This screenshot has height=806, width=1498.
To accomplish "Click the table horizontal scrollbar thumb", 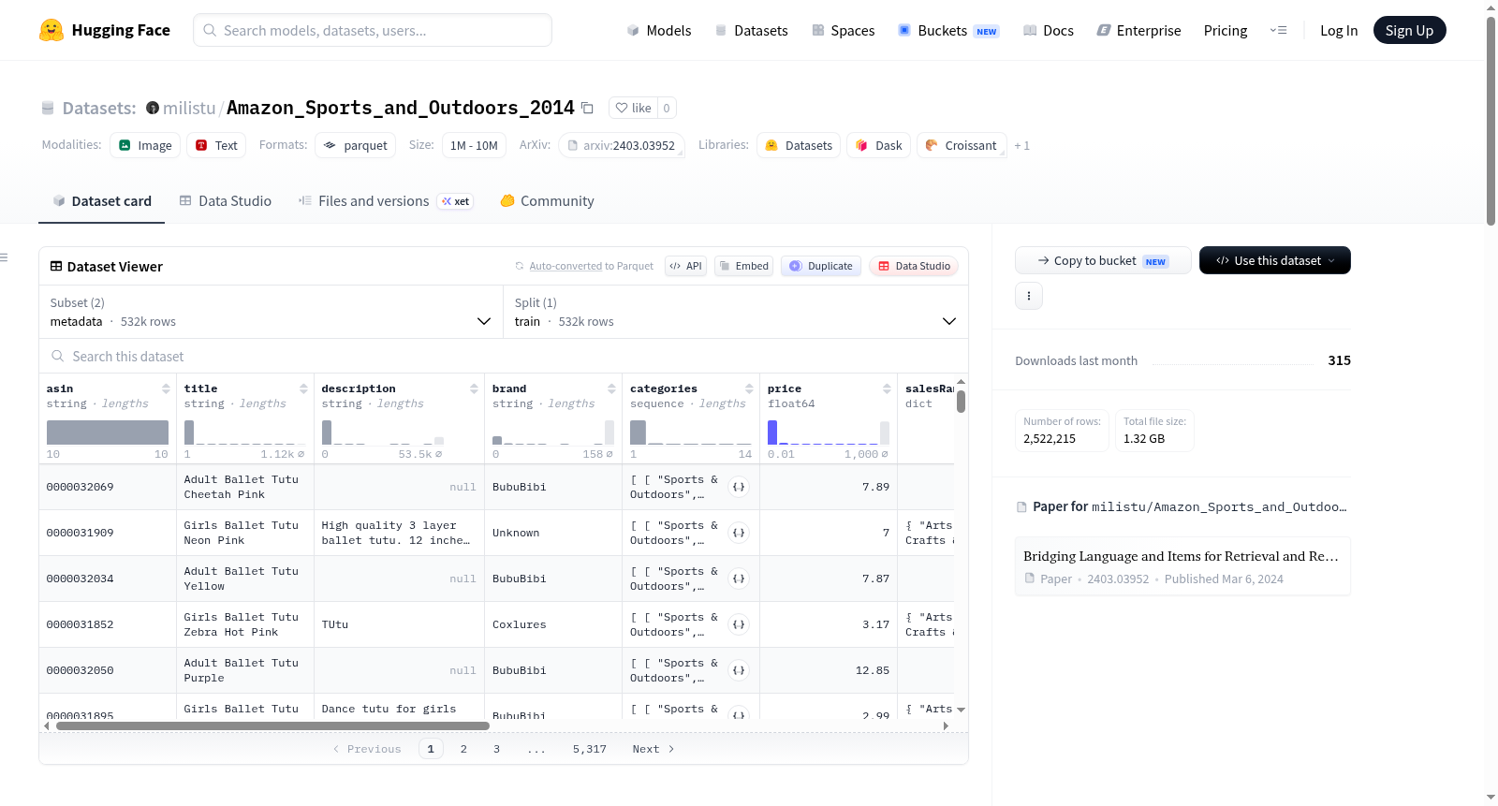I will pos(272,725).
